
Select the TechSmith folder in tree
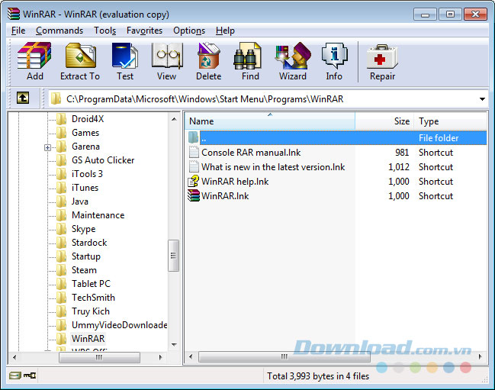[x=93, y=298]
